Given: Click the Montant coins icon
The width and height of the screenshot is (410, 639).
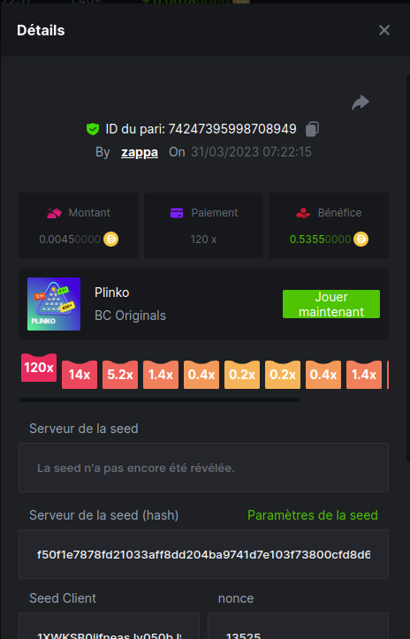Looking at the screenshot, I should pos(54,213).
